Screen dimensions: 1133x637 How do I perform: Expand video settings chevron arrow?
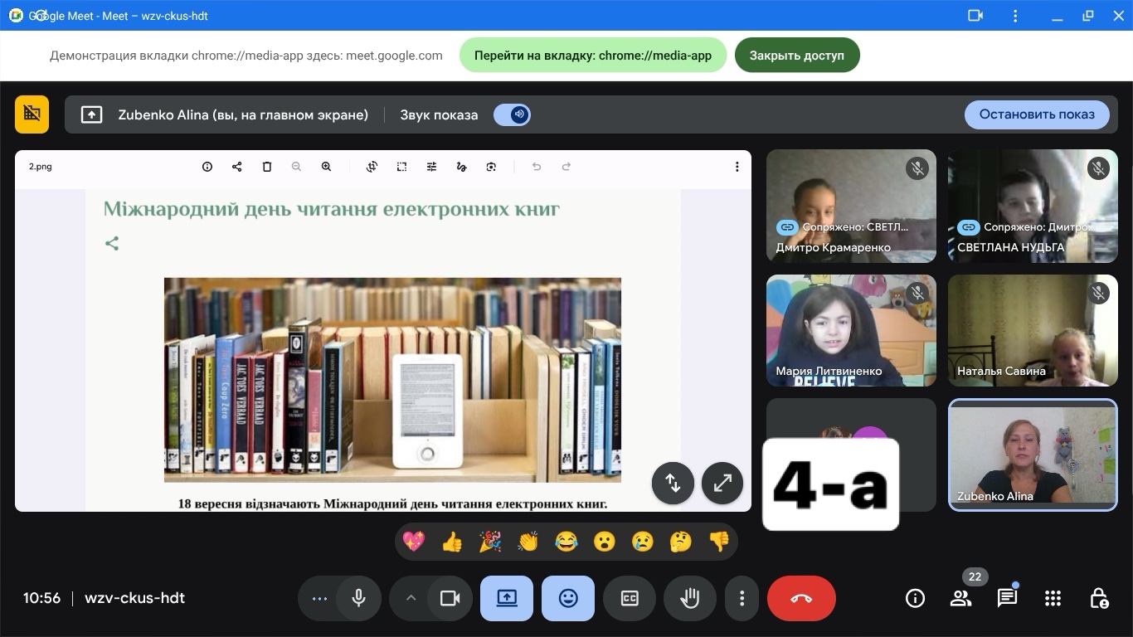pyautogui.click(x=411, y=598)
